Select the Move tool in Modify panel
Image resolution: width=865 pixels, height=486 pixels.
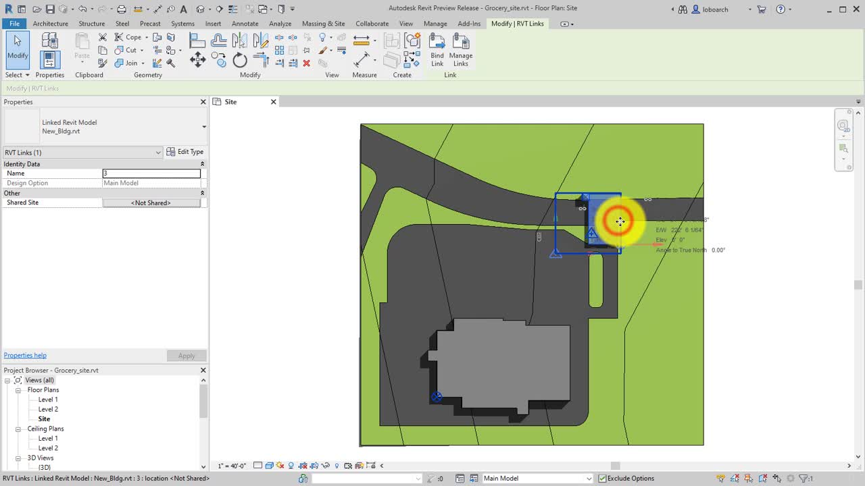pyautogui.click(x=197, y=60)
